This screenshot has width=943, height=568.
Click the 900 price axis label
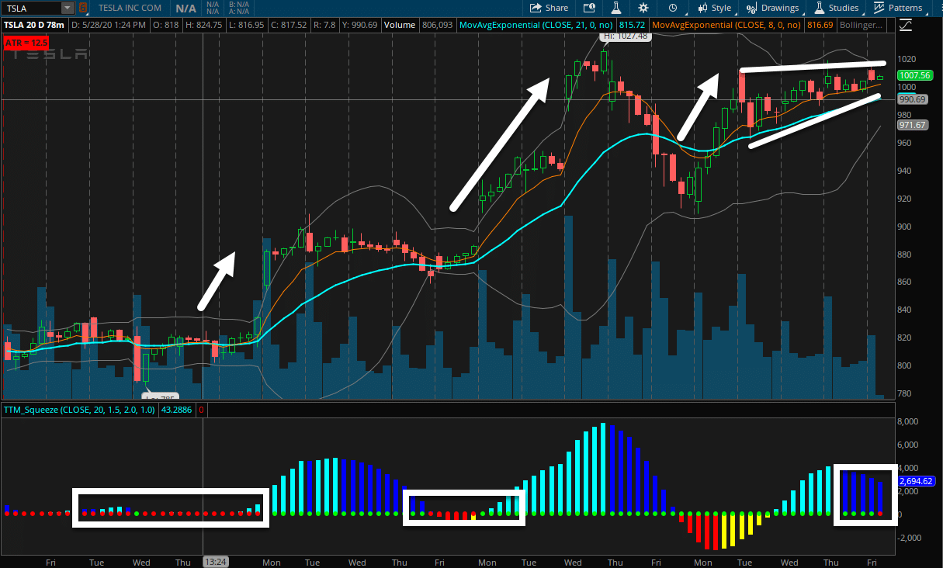point(906,227)
